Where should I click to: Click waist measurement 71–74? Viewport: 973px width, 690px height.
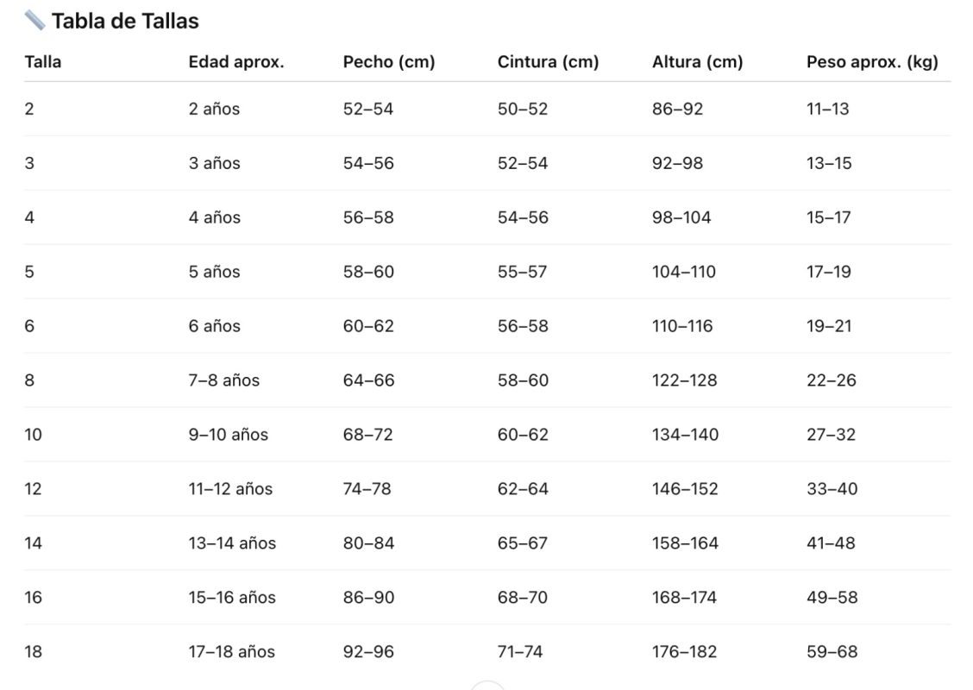click(520, 652)
